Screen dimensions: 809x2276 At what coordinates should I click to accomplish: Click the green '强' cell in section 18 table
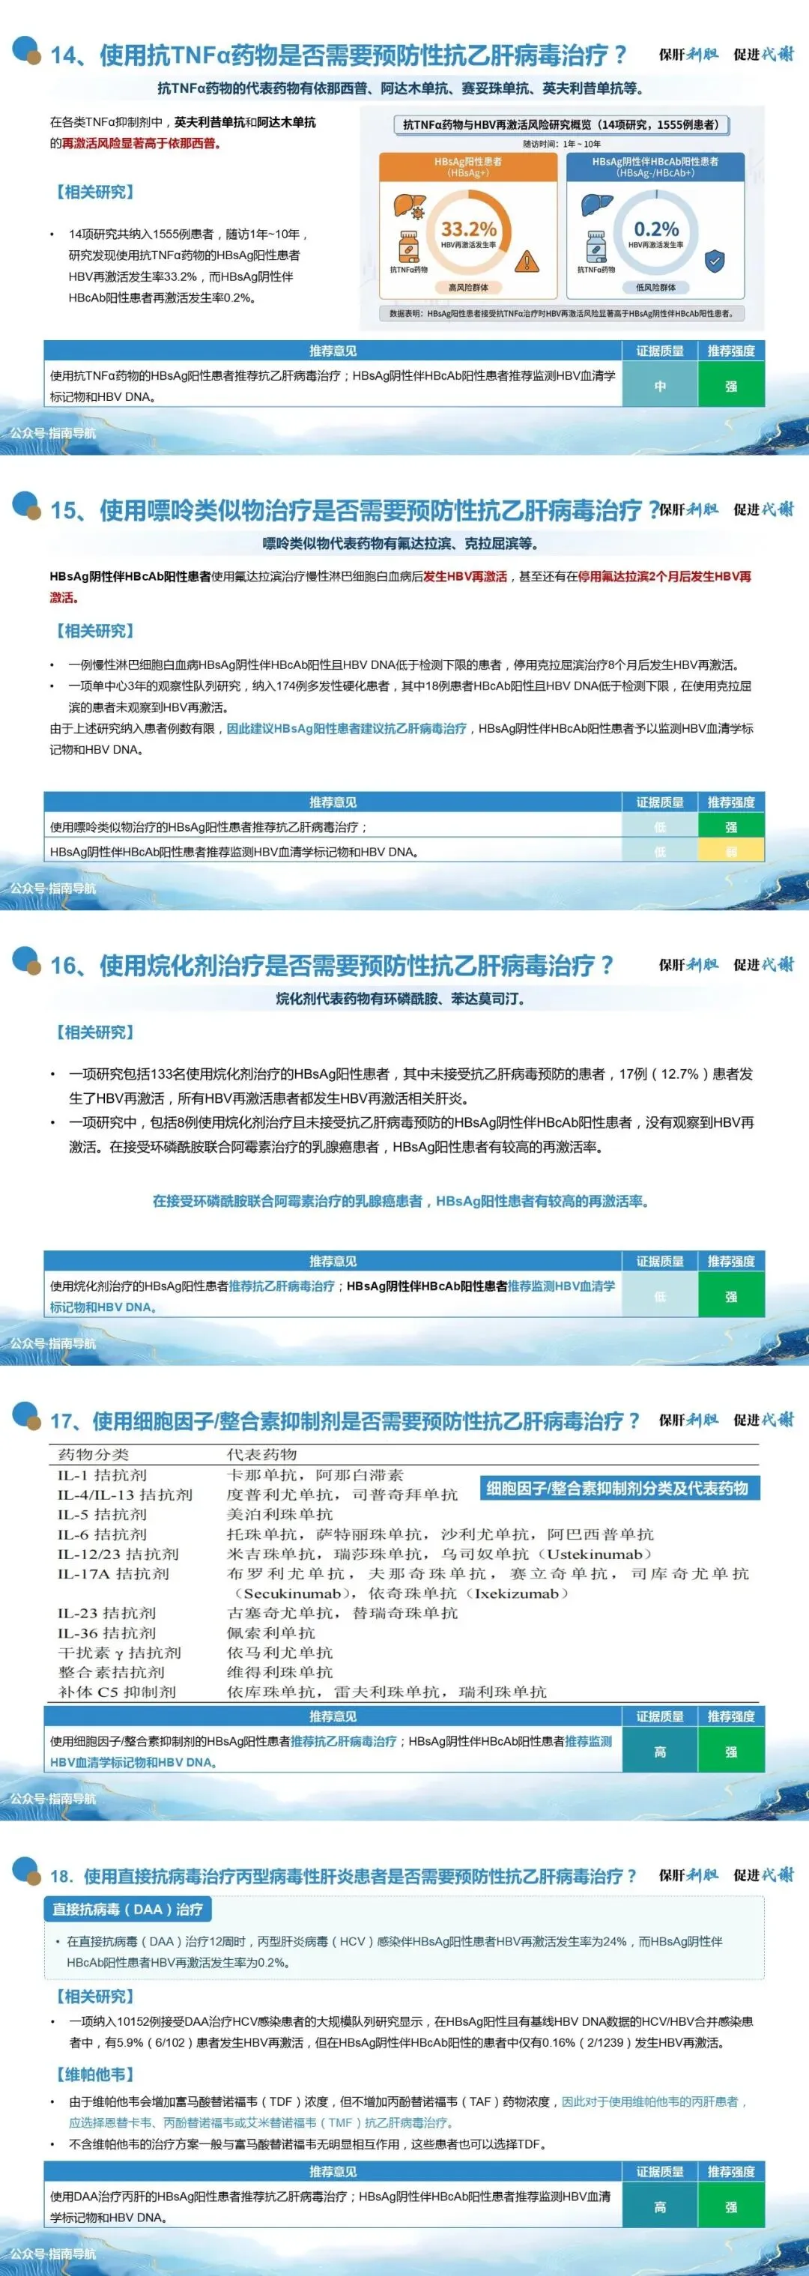[731, 2206]
